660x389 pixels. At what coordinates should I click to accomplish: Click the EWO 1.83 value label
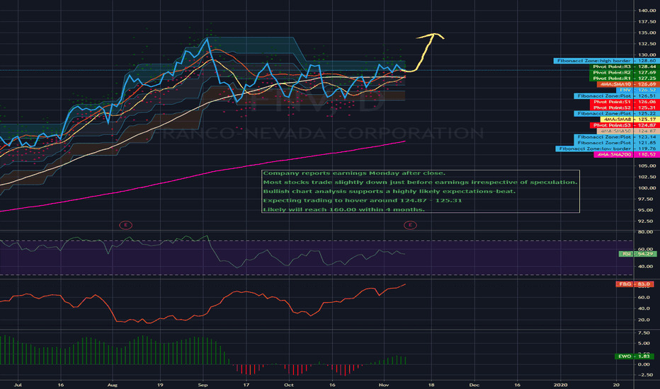pyautogui.click(x=634, y=356)
